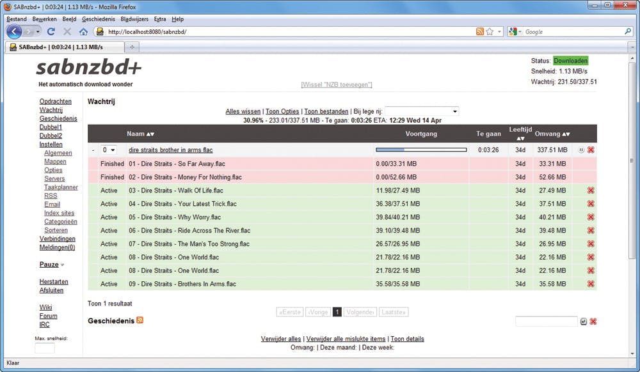Viewport: 640px width, 372px height.
Task: Open the Extra menu
Action: coord(160,19)
